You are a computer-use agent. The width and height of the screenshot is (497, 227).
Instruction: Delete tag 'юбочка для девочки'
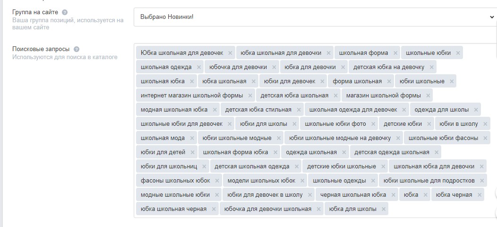[274, 67]
